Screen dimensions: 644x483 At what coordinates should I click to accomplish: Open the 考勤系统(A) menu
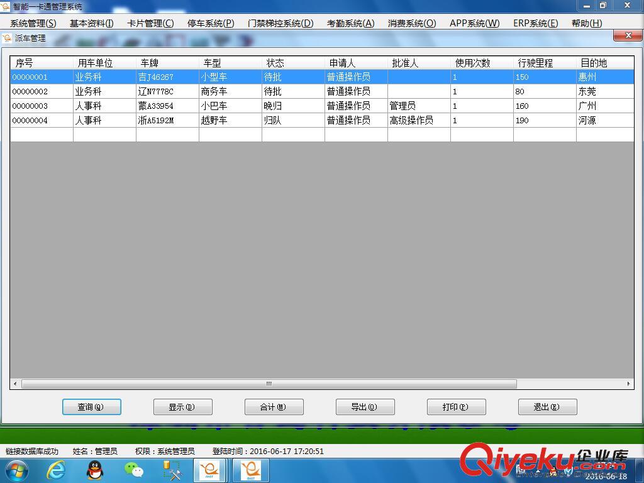tap(350, 23)
